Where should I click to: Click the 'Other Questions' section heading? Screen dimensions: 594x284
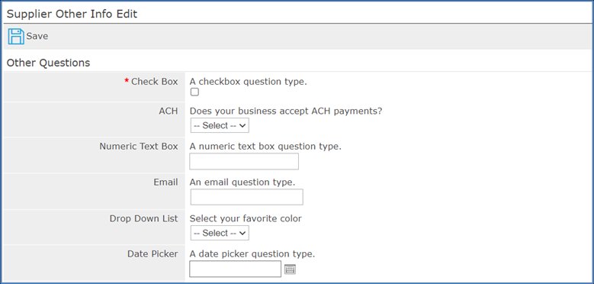tap(49, 63)
